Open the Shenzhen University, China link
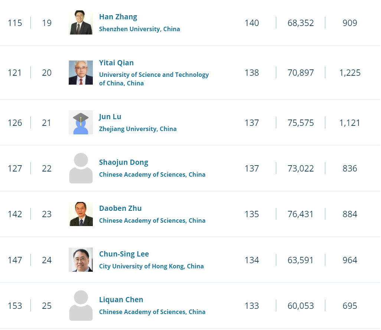The height and width of the screenshot is (330, 381). pos(139,29)
